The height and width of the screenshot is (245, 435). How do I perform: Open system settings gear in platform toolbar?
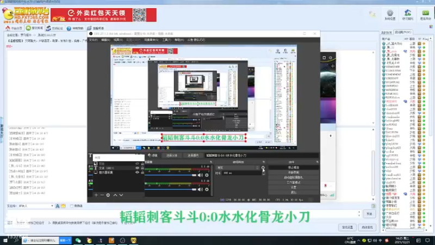(x=390, y=13)
